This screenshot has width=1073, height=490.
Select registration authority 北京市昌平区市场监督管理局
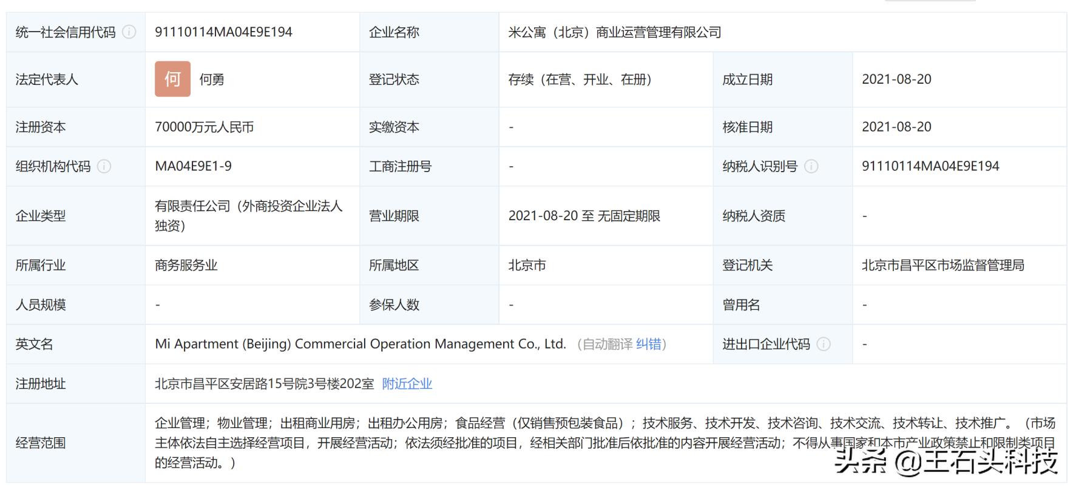pos(943,266)
